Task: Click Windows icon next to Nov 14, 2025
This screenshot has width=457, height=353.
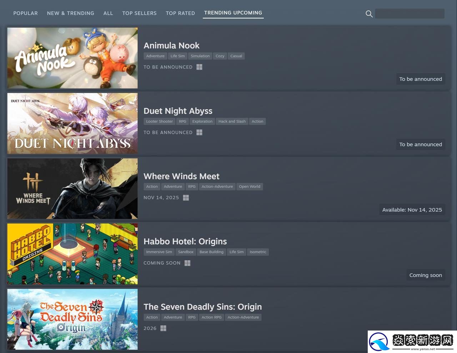Action: pyautogui.click(x=186, y=198)
